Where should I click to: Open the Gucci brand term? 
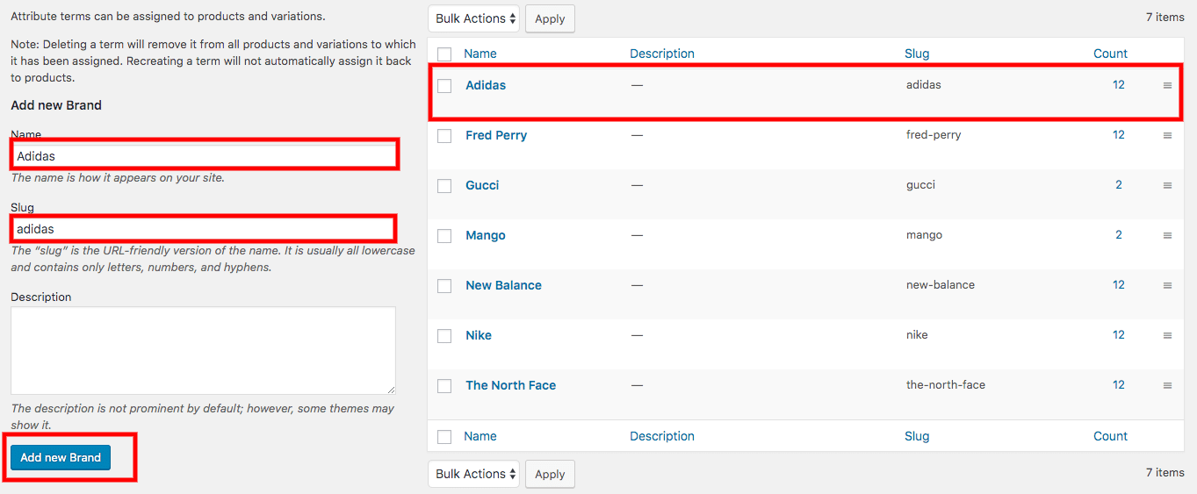coord(482,185)
